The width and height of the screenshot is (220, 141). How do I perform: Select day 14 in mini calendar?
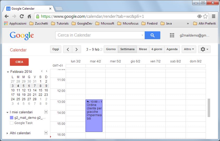tap(35, 90)
